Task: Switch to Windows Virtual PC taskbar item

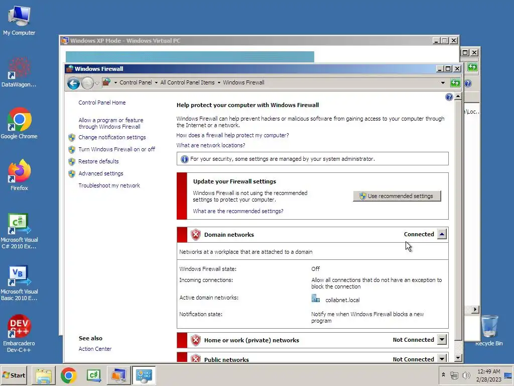Action: point(118,375)
